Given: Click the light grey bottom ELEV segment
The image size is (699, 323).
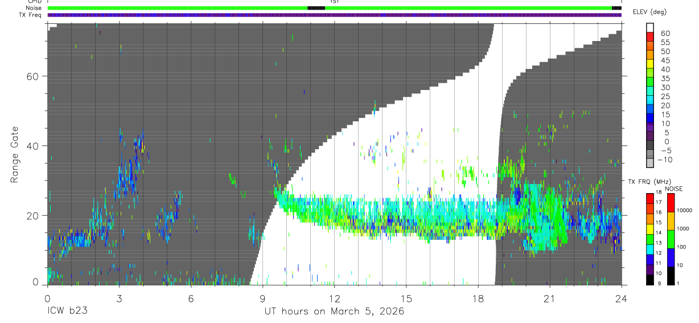Looking at the screenshot, I should pos(650,164).
